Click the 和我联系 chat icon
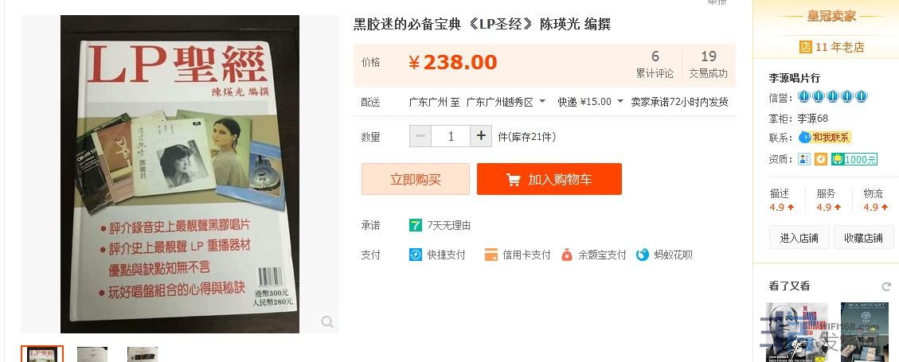 (x=805, y=138)
